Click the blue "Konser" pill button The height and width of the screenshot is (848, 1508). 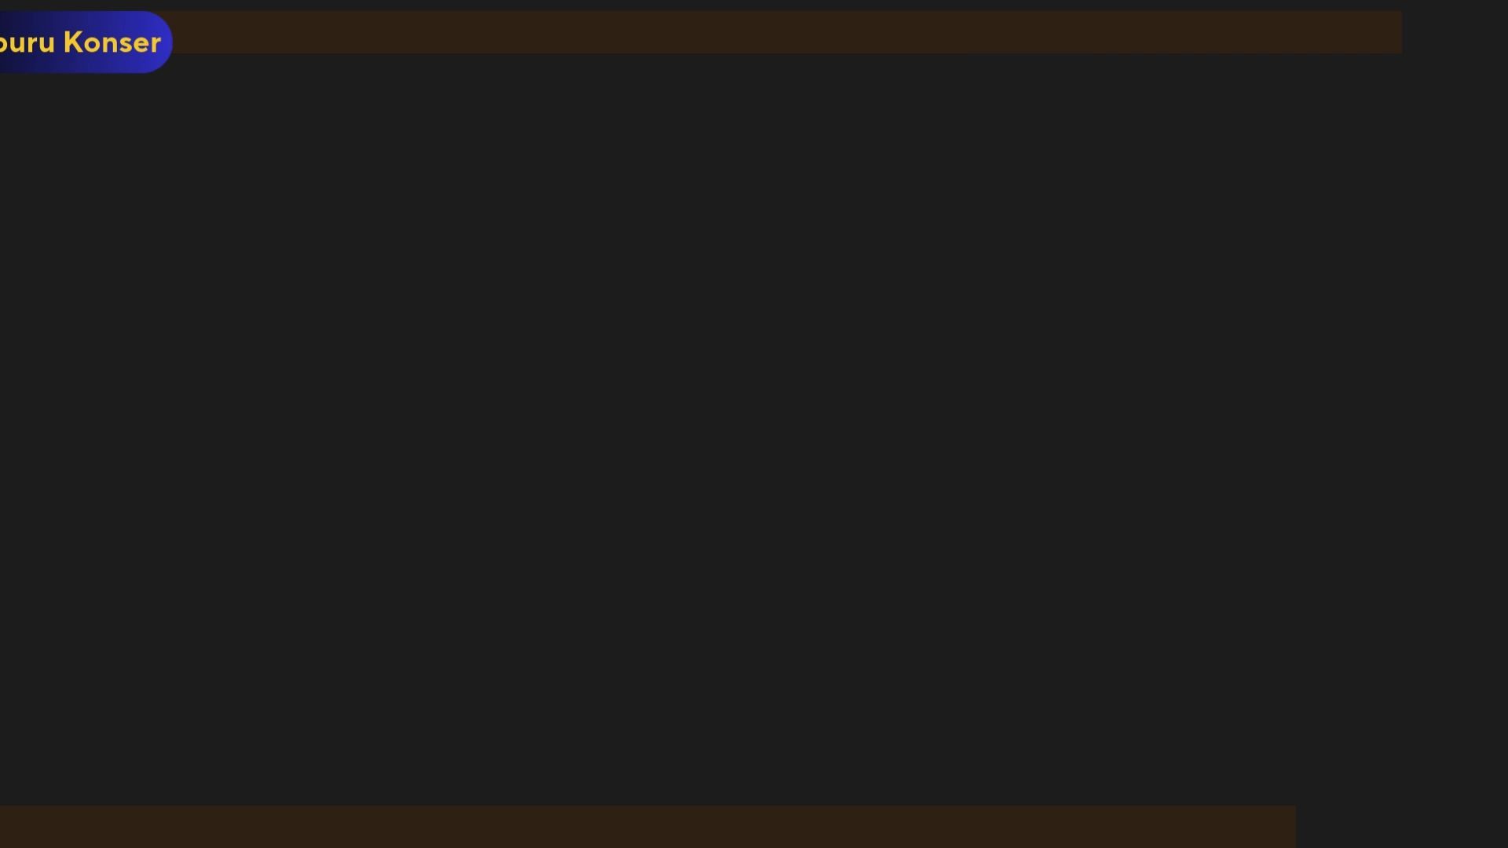pyautogui.click(x=85, y=42)
